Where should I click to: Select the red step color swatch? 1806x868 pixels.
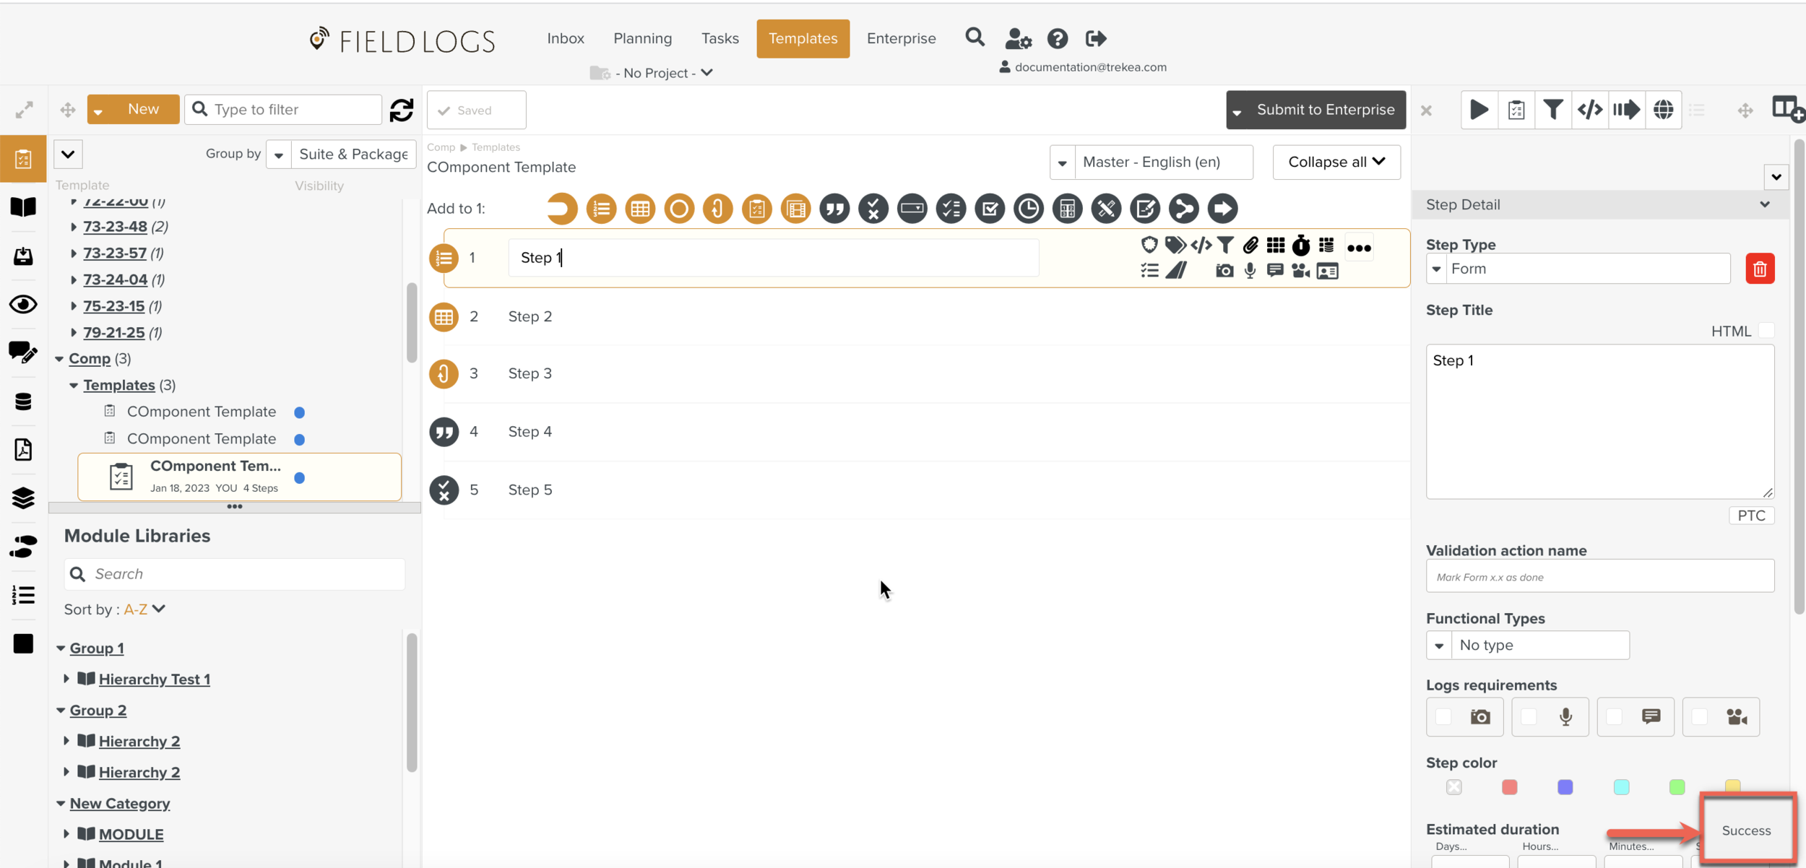point(1510,787)
